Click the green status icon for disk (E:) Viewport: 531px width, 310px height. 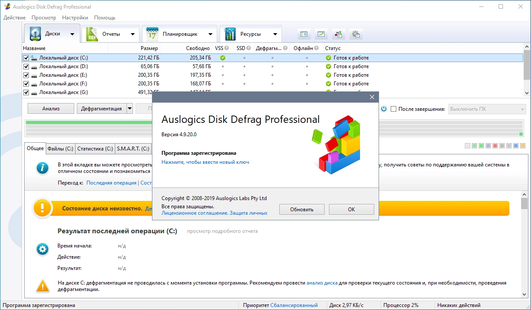coord(329,75)
